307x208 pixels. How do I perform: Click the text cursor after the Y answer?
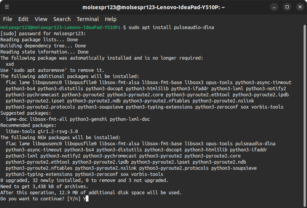[x=87, y=199]
